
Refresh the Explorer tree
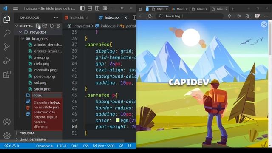coord(52,26)
